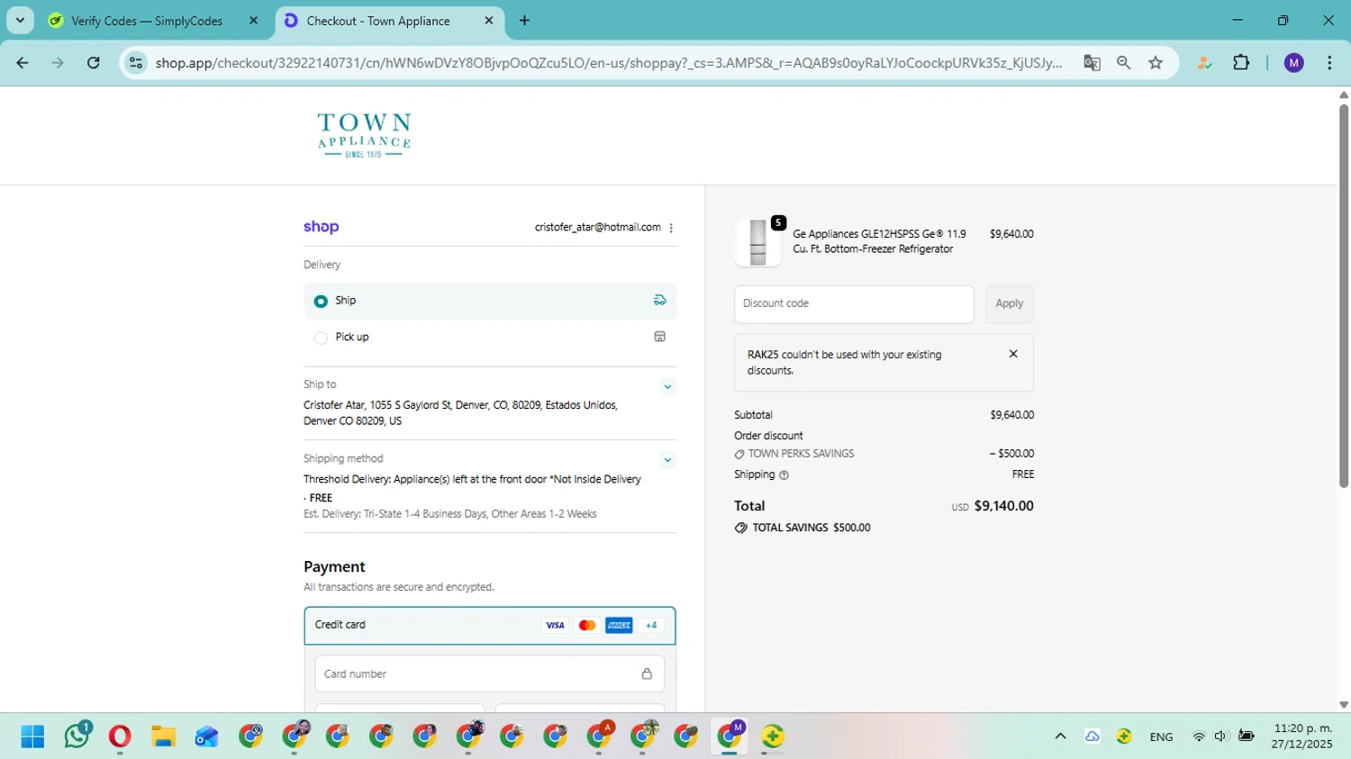Open the volume control in tray
The width and height of the screenshot is (1351, 759).
point(1220,736)
